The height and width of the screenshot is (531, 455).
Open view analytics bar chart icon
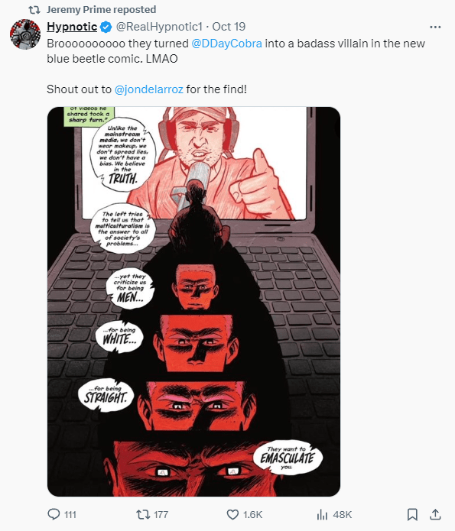(322, 515)
